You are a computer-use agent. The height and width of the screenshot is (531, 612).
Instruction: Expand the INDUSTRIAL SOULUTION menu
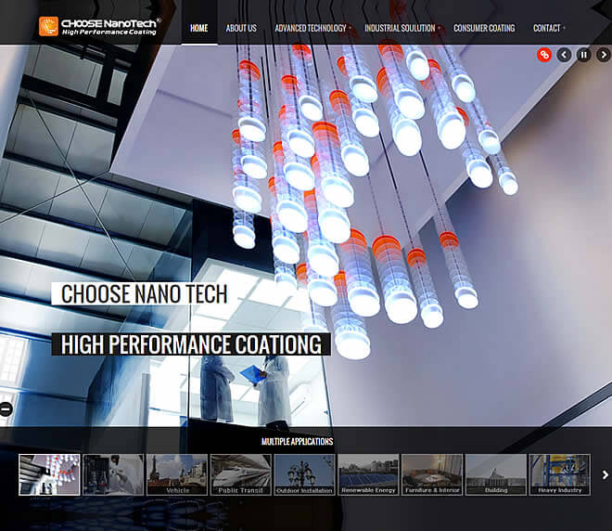click(401, 28)
